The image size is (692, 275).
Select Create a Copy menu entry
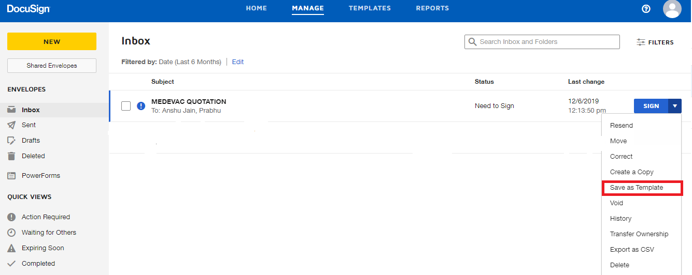(642, 172)
